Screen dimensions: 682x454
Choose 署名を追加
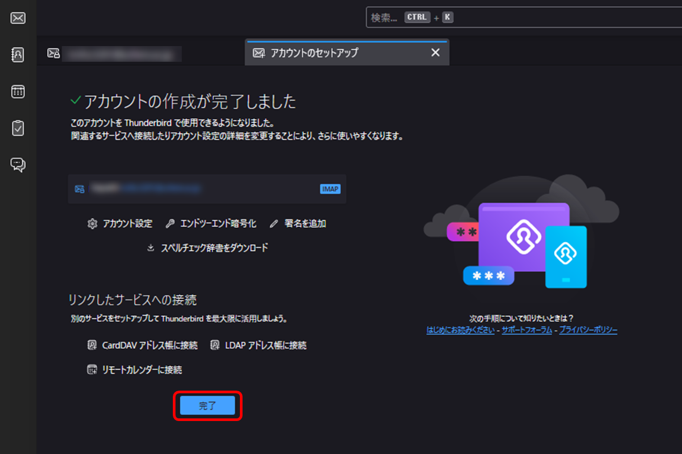coord(298,224)
